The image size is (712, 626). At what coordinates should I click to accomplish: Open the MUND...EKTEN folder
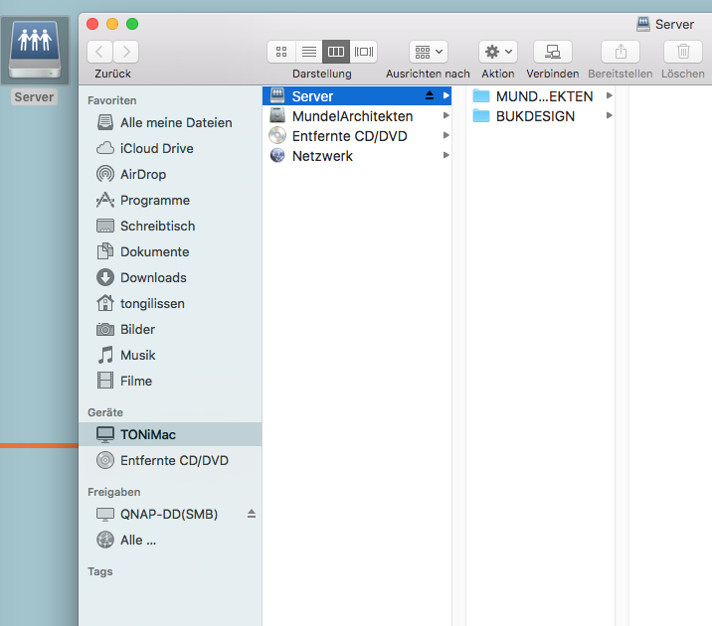(x=543, y=96)
